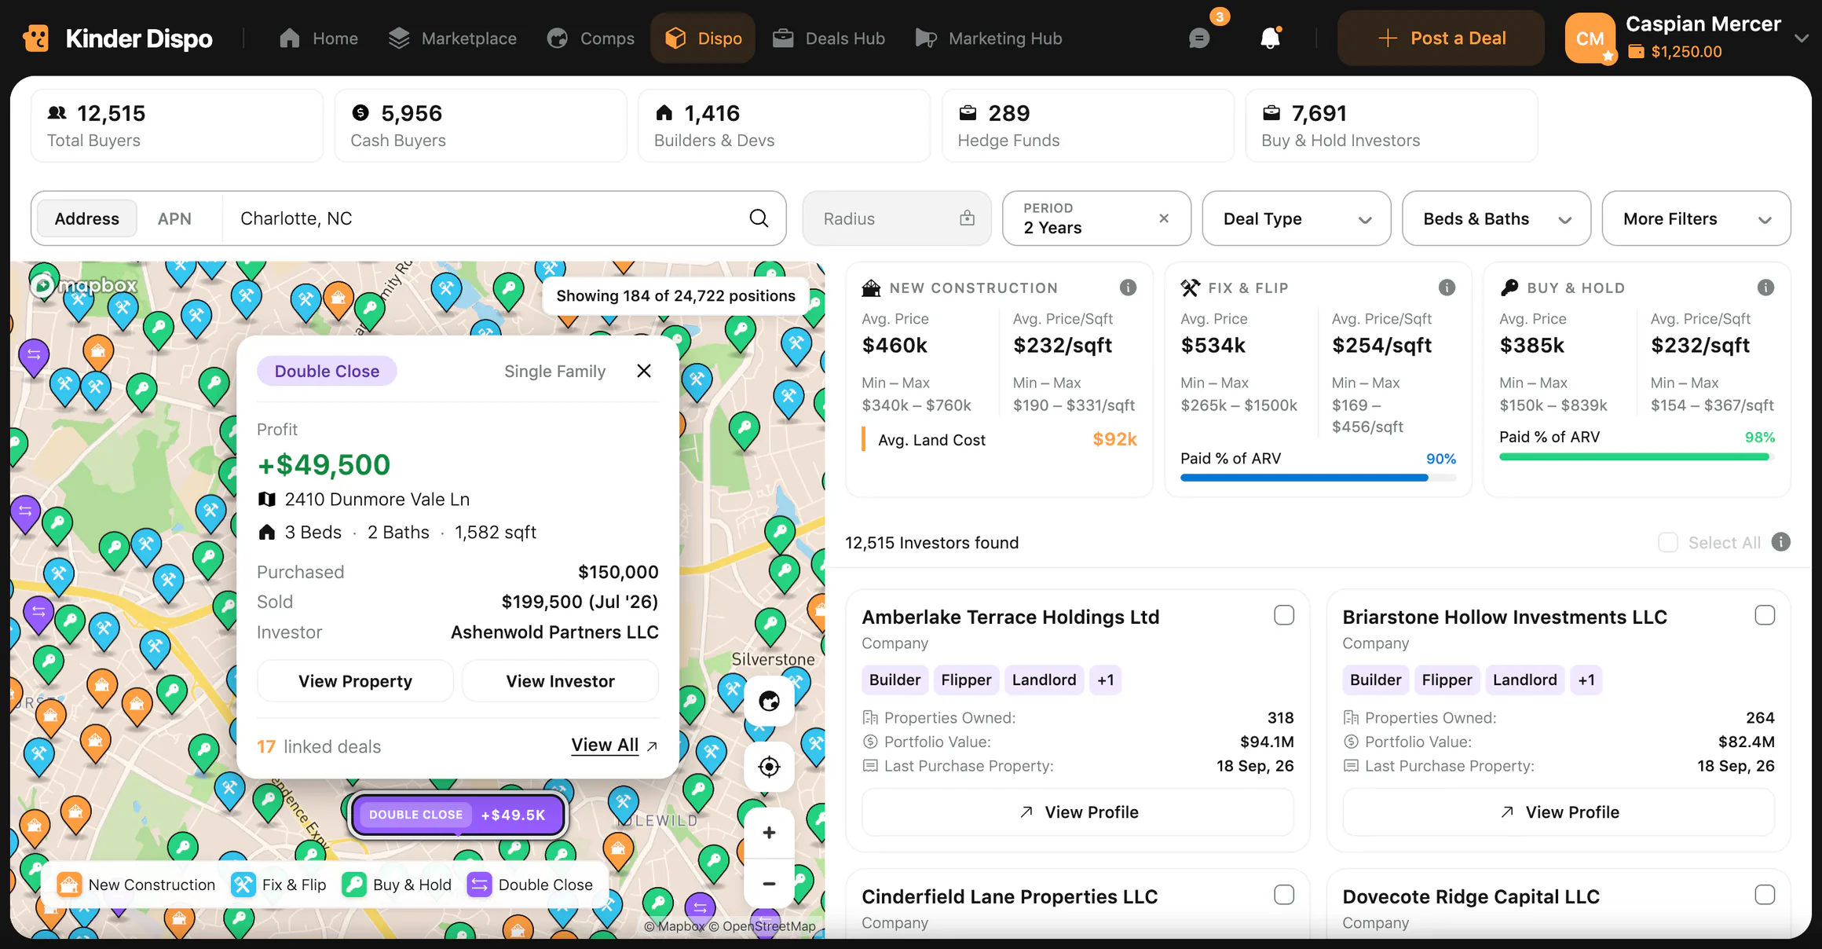Select Briarstone Hollow Investments LLC checkbox
Image resolution: width=1822 pixels, height=949 pixels.
click(x=1765, y=615)
